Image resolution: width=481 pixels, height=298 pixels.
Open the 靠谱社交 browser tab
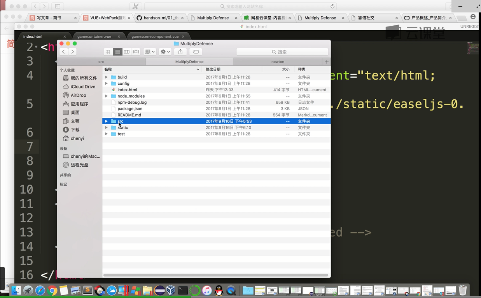(374, 18)
